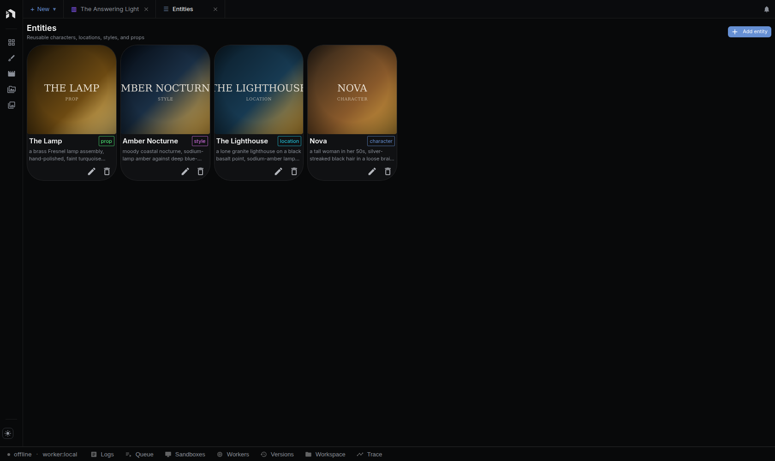Click The Lamp card title
Viewport: 775px width, 461px height.
click(x=46, y=141)
